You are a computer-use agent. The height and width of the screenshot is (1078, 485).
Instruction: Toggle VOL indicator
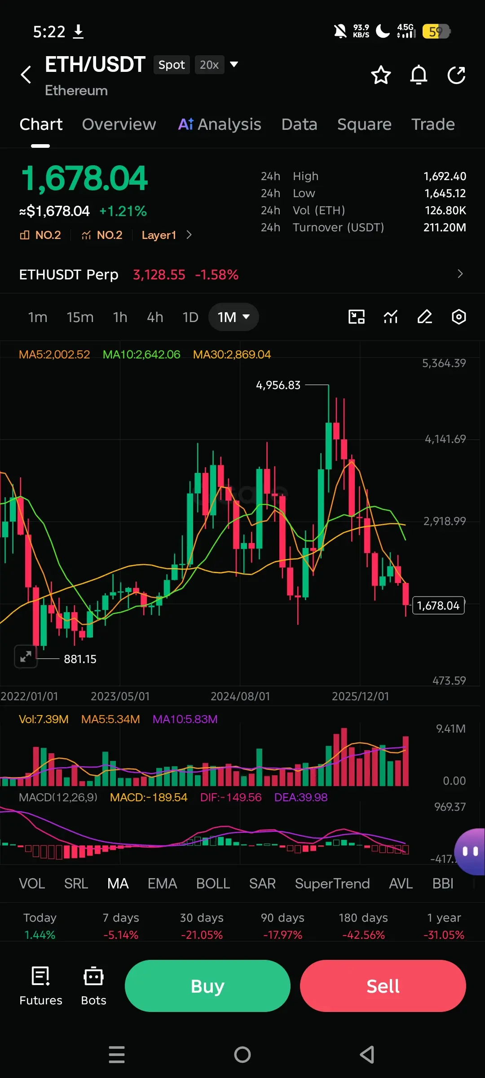tap(32, 884)
